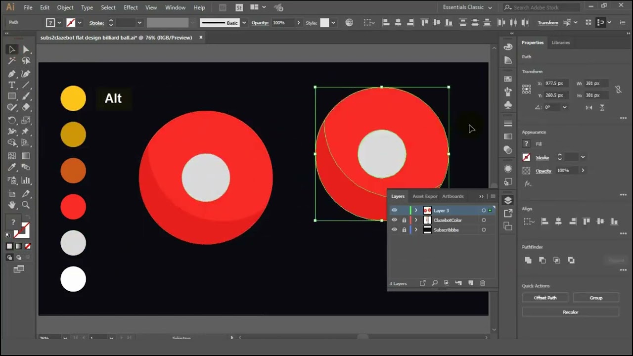This screenshot has height=356, width=633.
Task: Switch to the Libraries tab
Action: coord(561,43)
